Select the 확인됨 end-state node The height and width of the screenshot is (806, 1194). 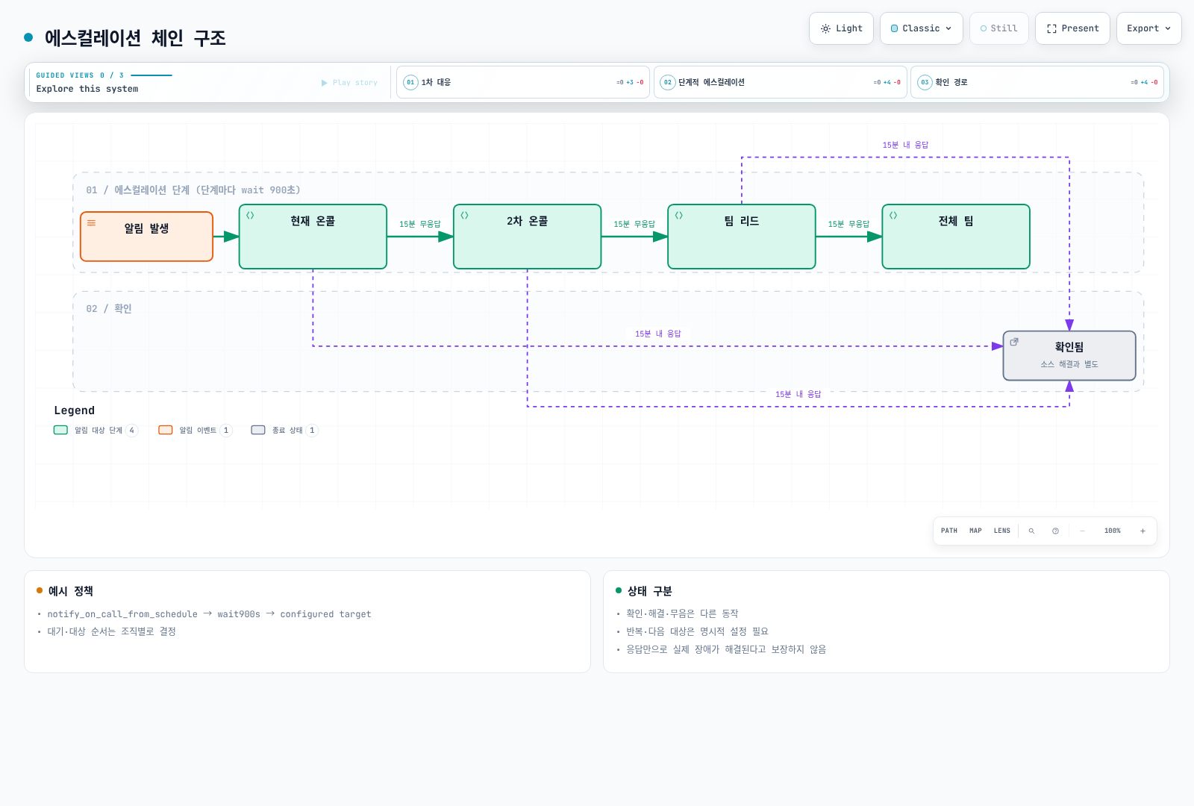[1069, 356]
